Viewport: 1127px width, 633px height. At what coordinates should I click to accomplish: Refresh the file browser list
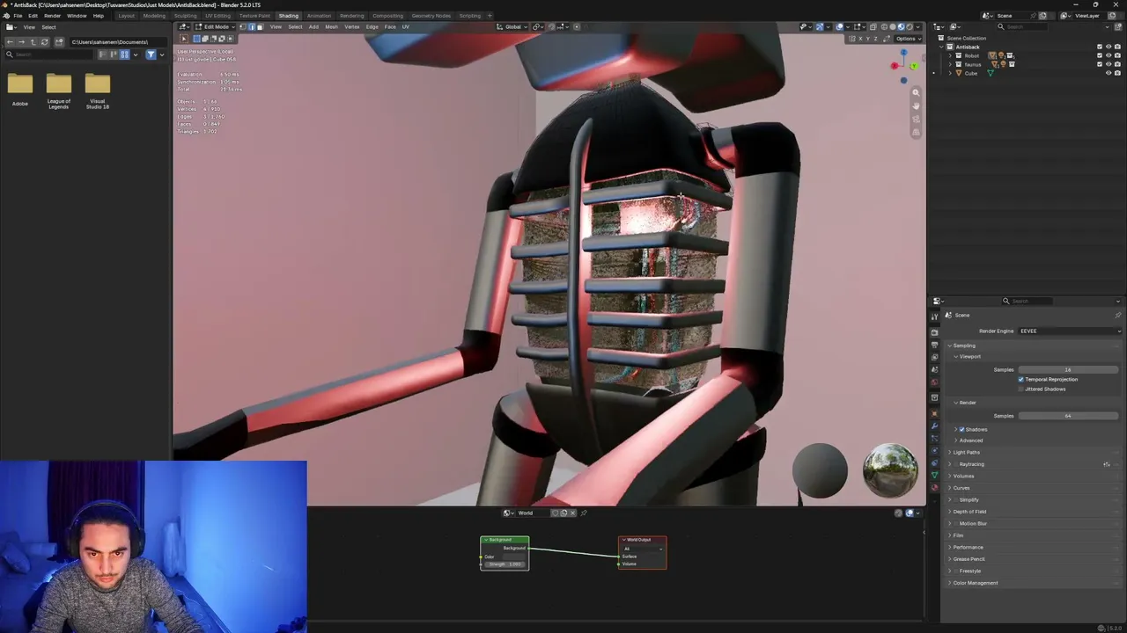tap(45, 42)
